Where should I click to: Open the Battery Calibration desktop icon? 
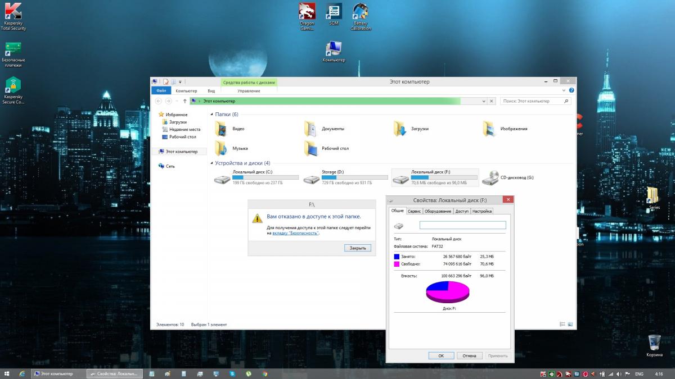(360, 12)
